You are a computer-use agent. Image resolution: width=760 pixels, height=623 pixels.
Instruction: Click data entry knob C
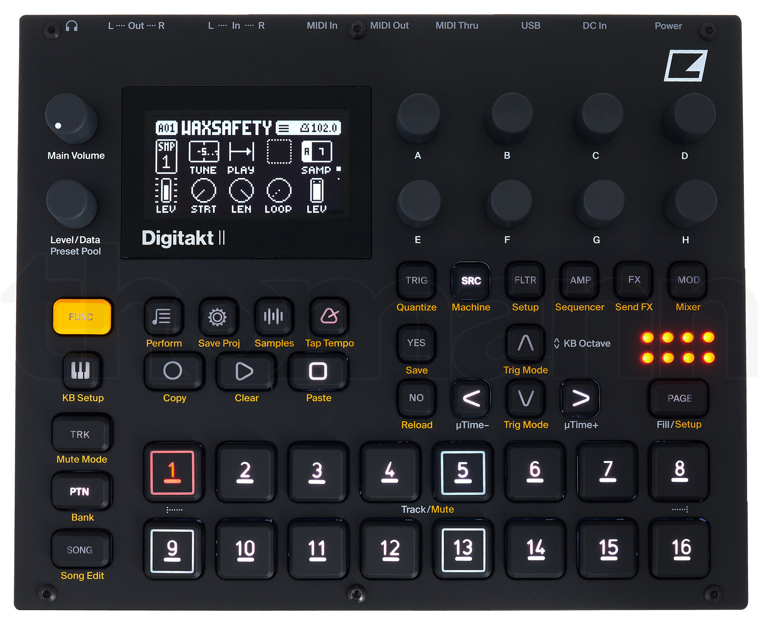pos(599,118)
